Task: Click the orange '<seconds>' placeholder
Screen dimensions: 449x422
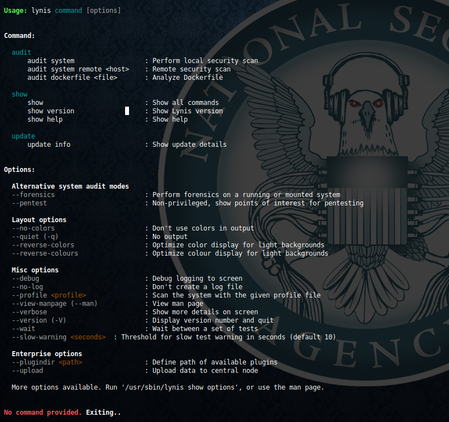Action: pos(88,337)
